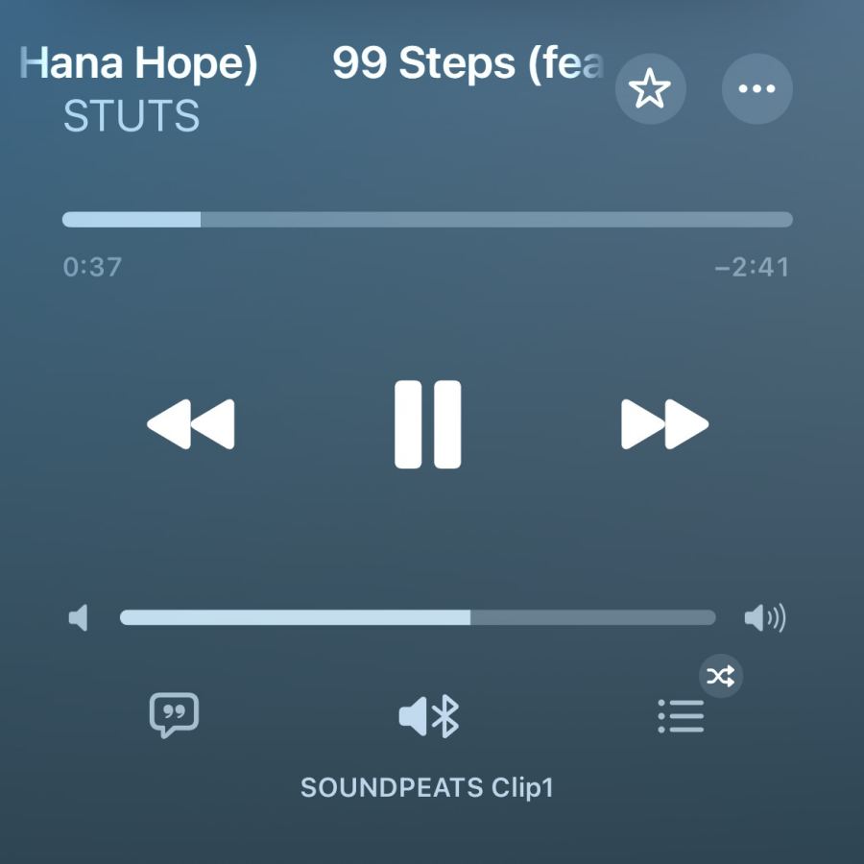Tap the 99 Steps song title
This screenshot has width=864, height=864.
468,62
